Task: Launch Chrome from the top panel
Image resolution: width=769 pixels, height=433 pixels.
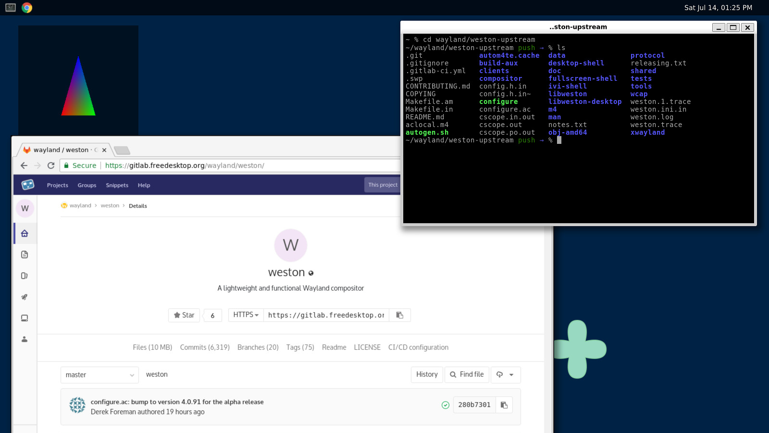Action: coord(27,7)
